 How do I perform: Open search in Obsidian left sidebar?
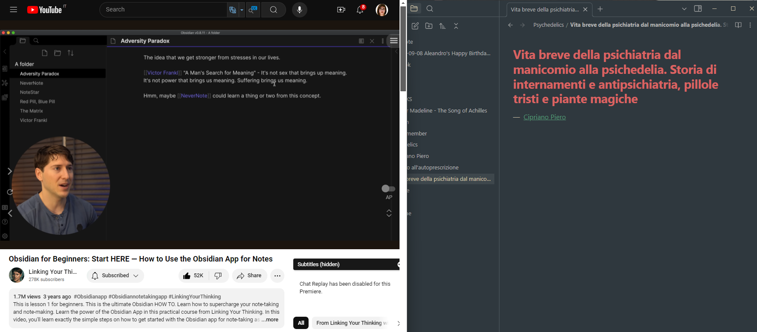(x=430, y=8)
